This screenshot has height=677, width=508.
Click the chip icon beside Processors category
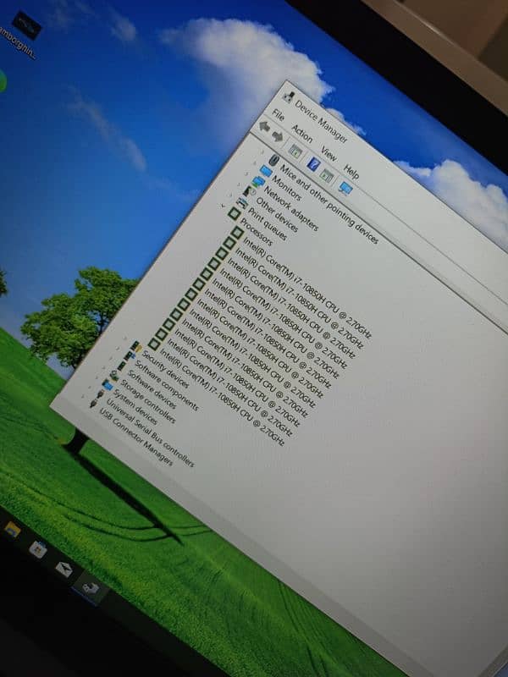[235, 213]
